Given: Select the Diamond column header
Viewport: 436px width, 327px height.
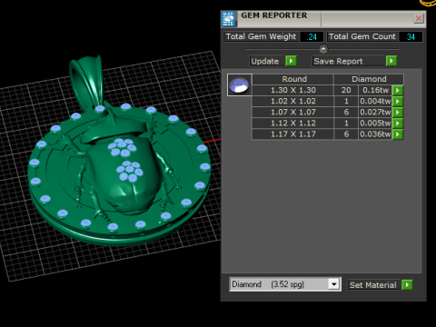Looking at the screenshot, I should click(x=369, y=79).
